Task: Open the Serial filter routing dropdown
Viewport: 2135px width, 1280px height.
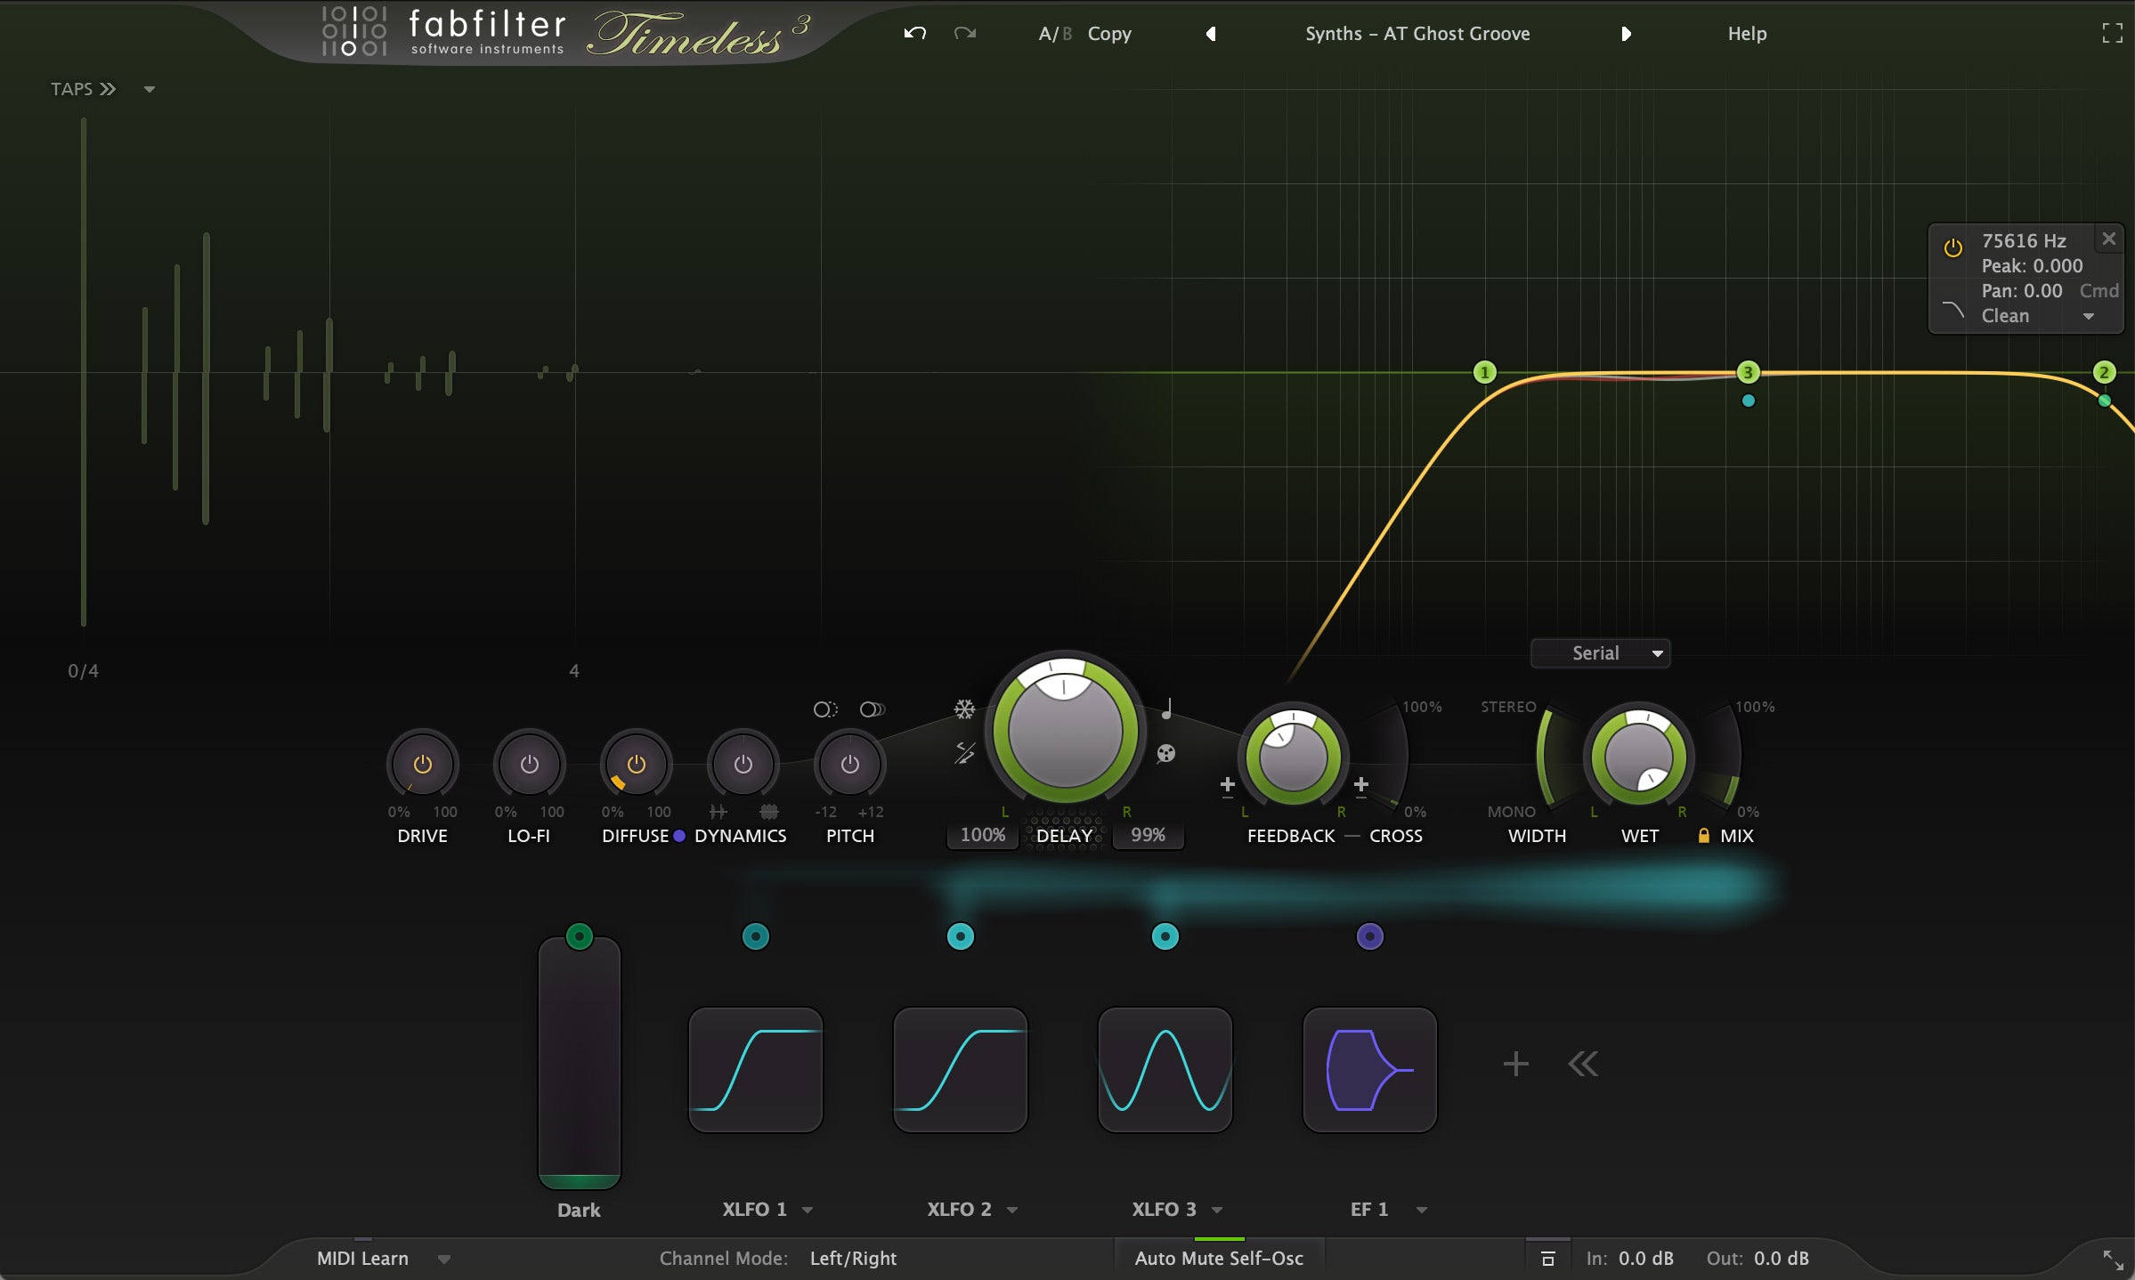Action: click(1600, 653)
